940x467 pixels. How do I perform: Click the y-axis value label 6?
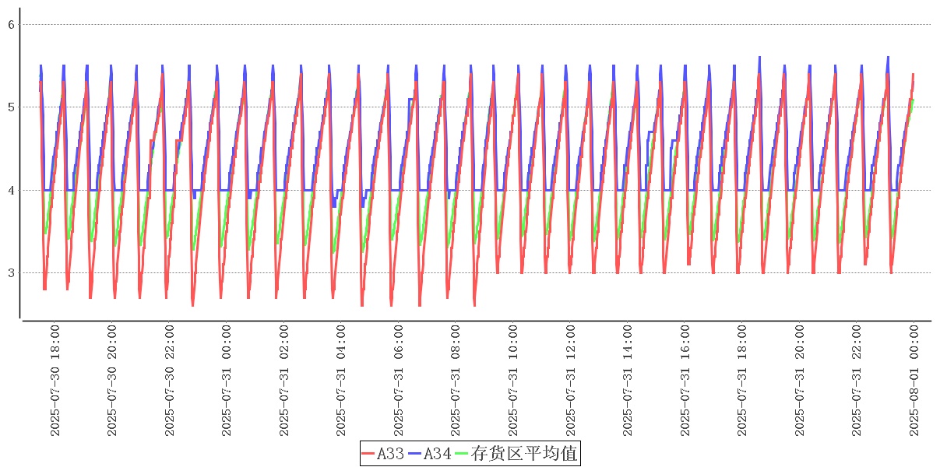point(11,25)
